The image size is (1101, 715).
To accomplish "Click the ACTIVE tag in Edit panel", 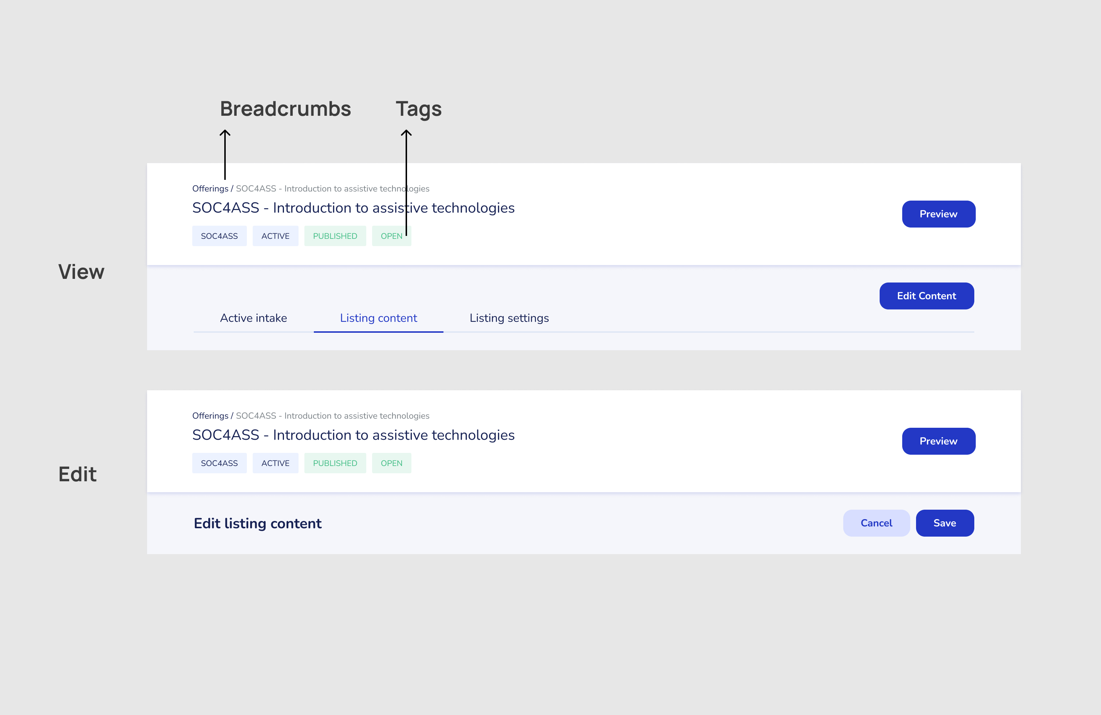I will tap(275, 462).
